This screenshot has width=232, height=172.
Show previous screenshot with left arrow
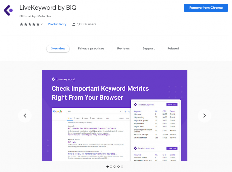pos(25,116)
